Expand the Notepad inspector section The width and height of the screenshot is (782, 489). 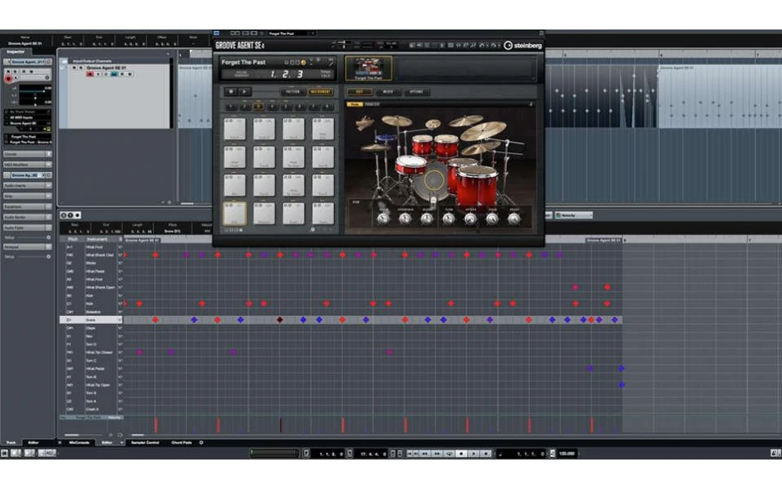coord(28,247)
